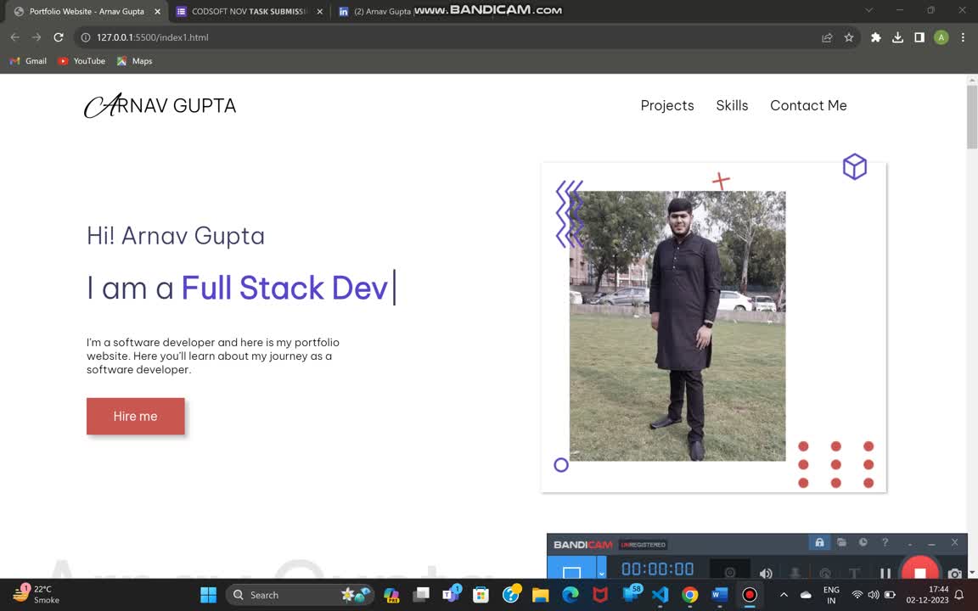This screenshot has width=978, height=611.
Task: Switch to the CODSOFT NOV TASK SUBMISSION tab
Action: pyautogui.click(x=248, y=11)
